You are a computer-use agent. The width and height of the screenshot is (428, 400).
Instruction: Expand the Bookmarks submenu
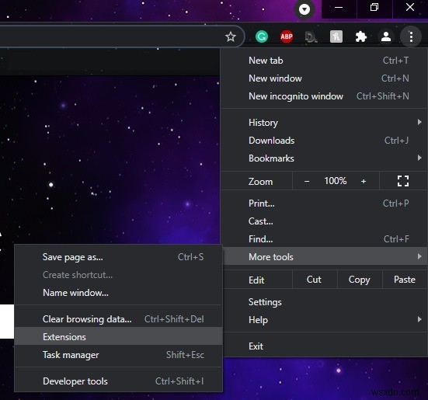[x=324, y=158]
